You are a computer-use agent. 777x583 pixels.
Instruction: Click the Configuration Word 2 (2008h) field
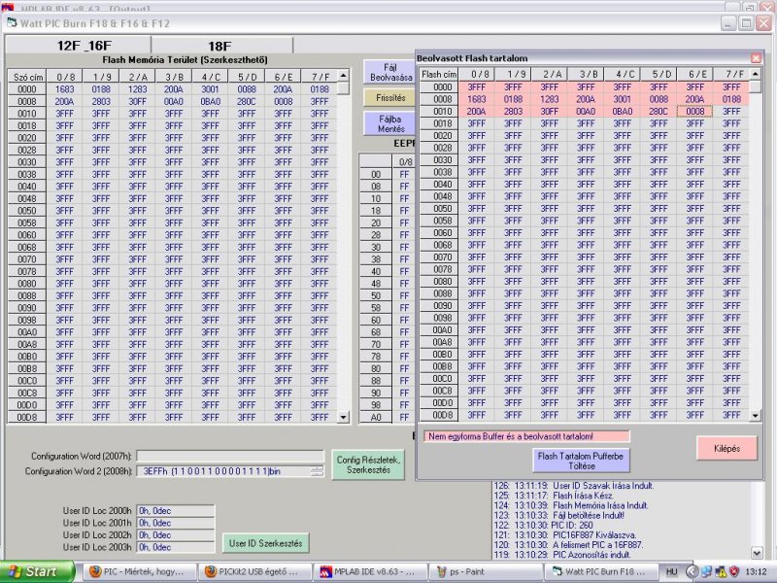[x=230, y=471]
